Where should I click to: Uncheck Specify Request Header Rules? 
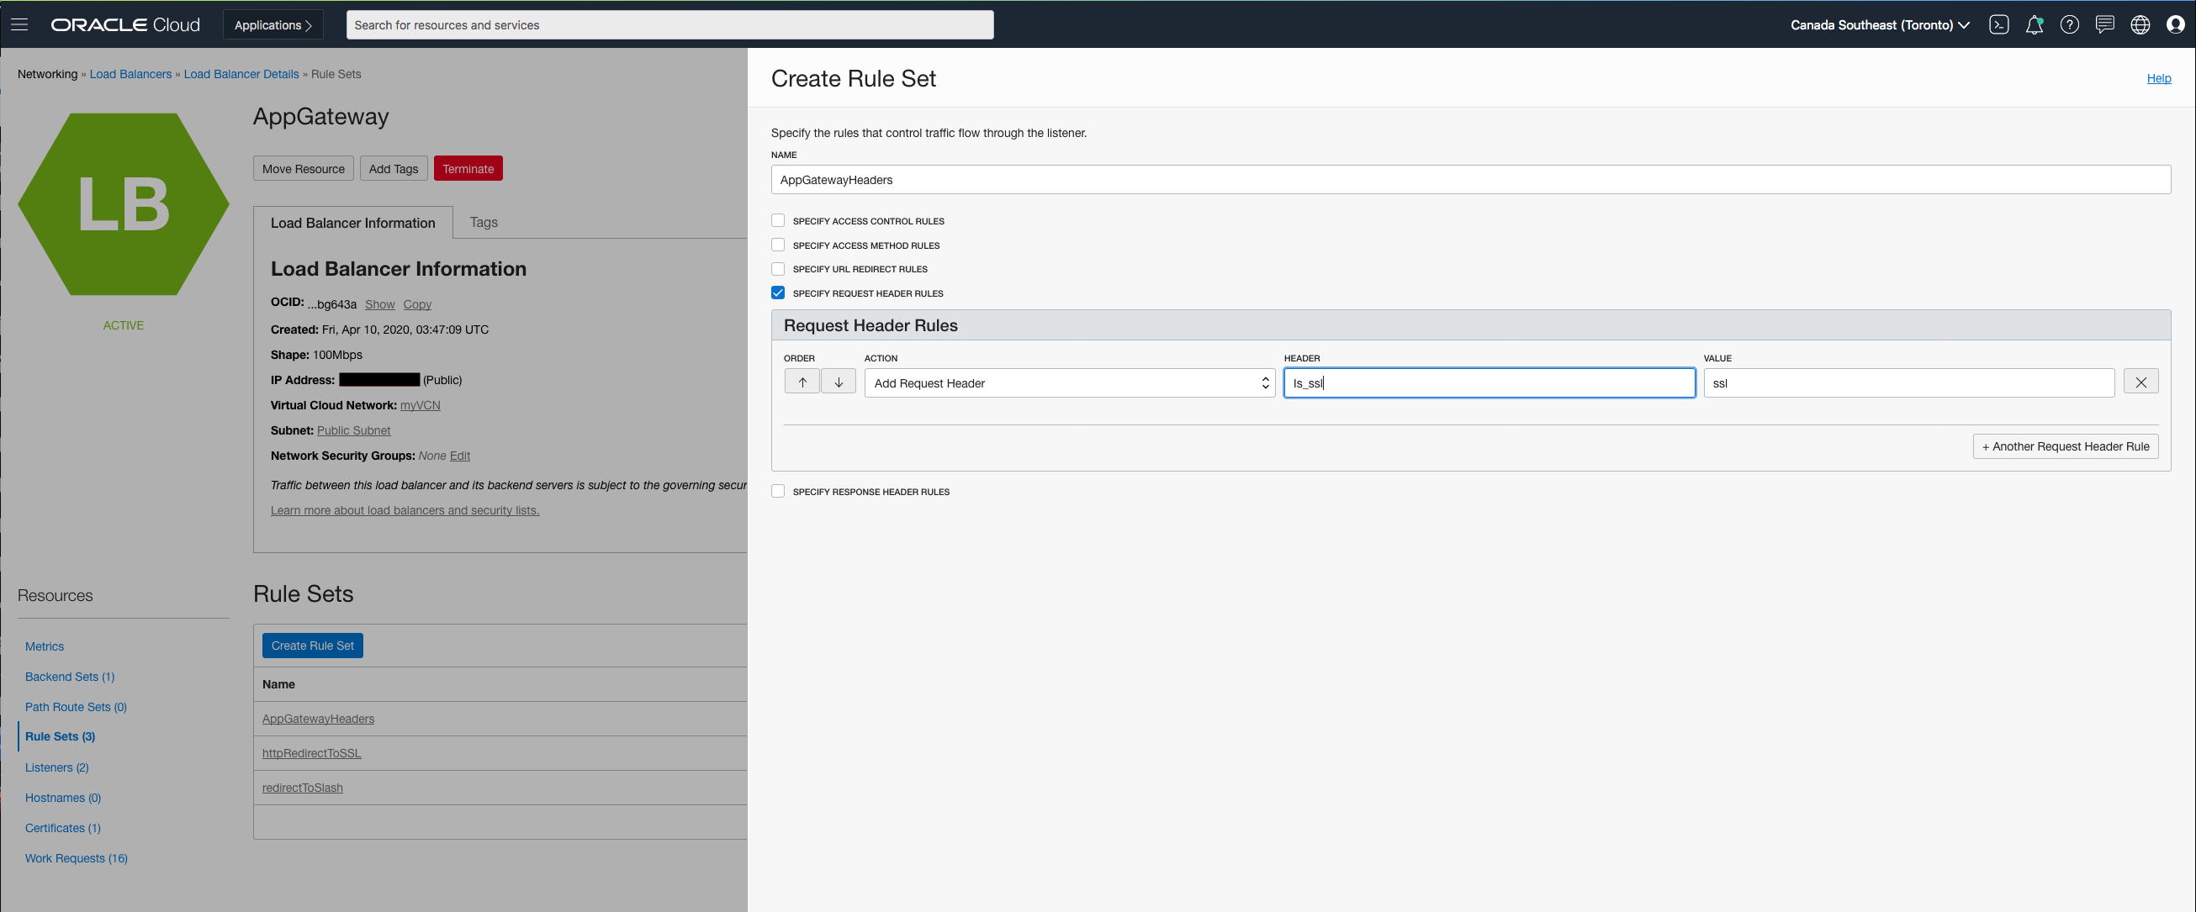pos(777,293)
